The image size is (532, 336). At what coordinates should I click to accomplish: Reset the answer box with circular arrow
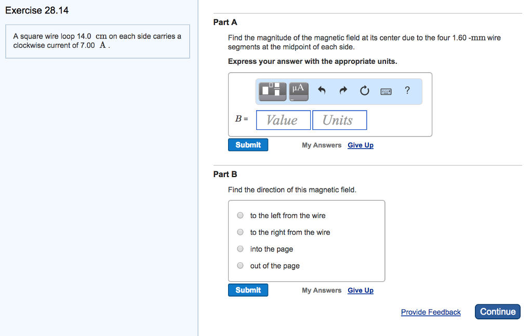click(x=364, y=91)
